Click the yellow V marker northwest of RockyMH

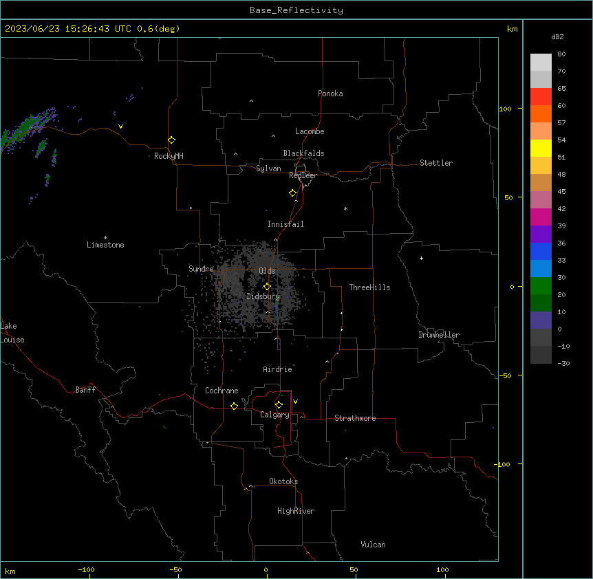pos(120,127)
